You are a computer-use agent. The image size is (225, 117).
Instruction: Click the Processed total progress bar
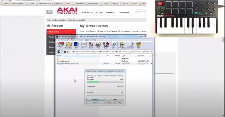click(105, 95)
